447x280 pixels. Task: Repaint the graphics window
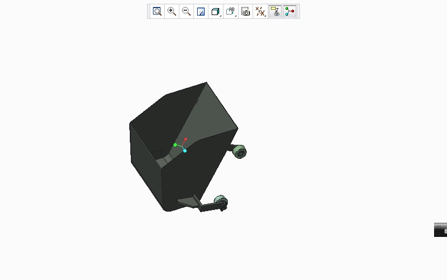201,11
